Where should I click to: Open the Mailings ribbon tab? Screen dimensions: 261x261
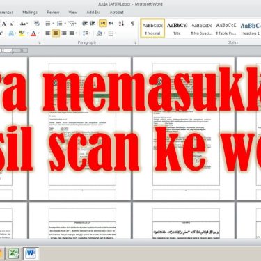30,13
